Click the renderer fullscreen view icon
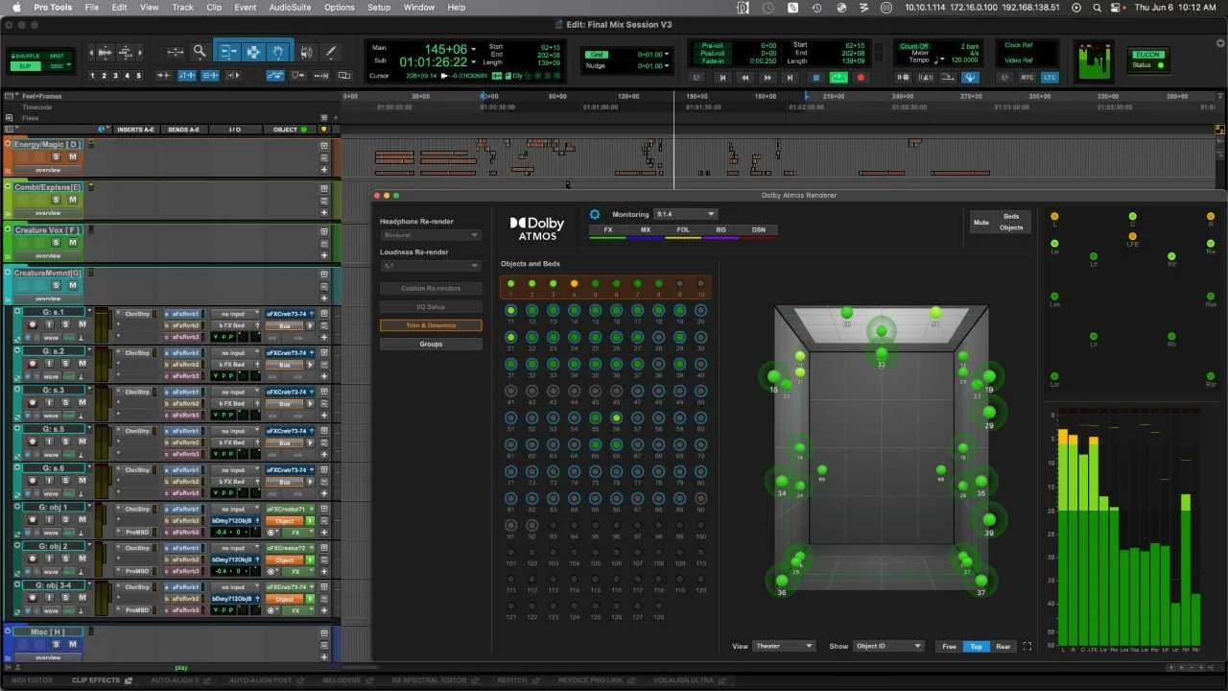Screen dimensions: 1228x691 pyautogui.click(x=1027, y=646)
